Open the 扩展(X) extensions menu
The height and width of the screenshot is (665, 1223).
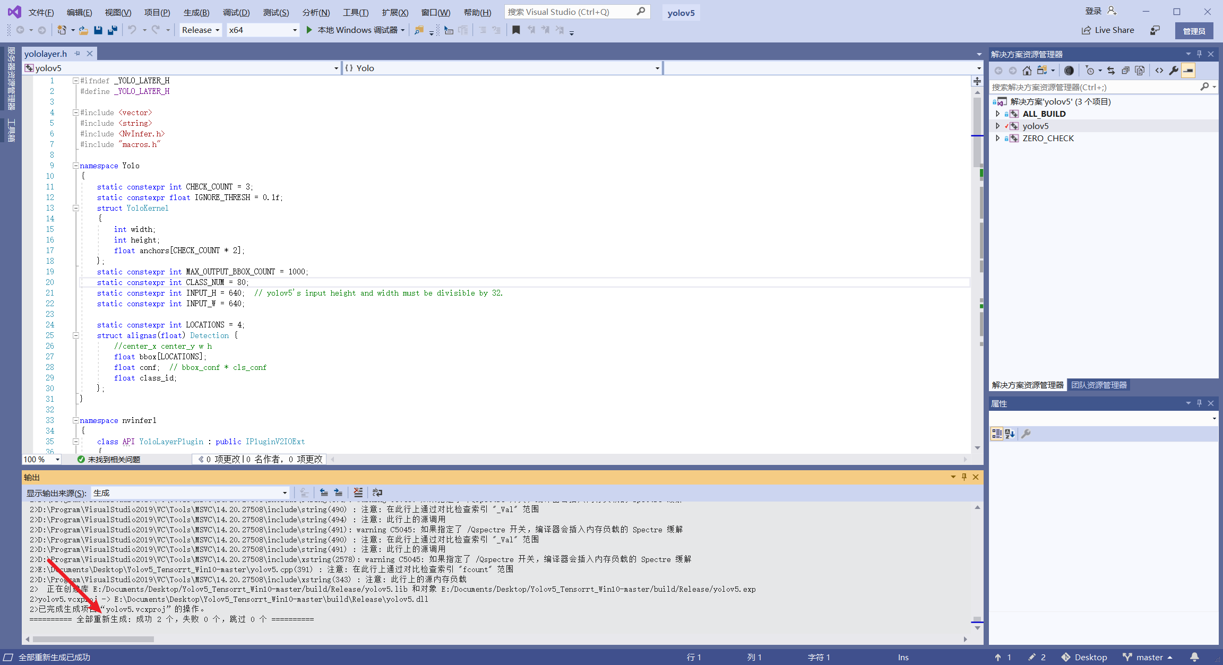pyautogui.click(x=395, y=12)
